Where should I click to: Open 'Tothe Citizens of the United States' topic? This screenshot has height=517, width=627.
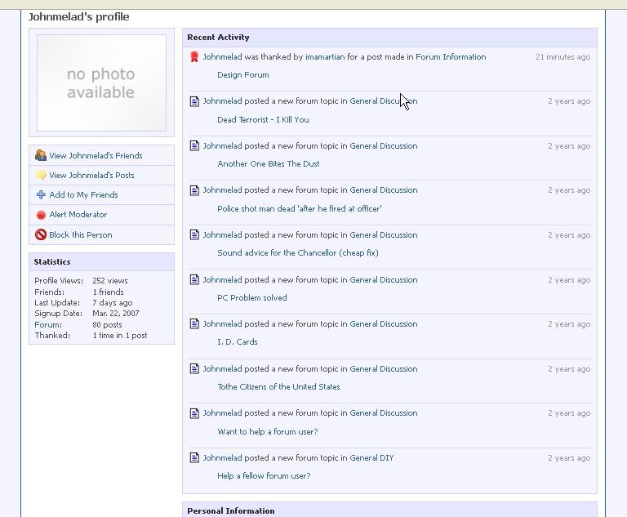pyautogui.click(x=278, y=387)
